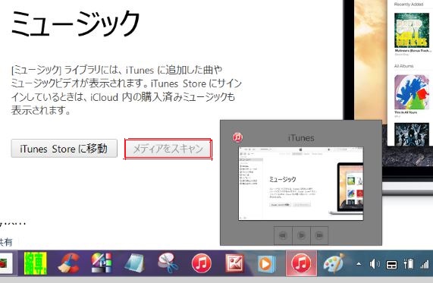Click the highlighted active iTunes taskbar icon

click(301, 263)
